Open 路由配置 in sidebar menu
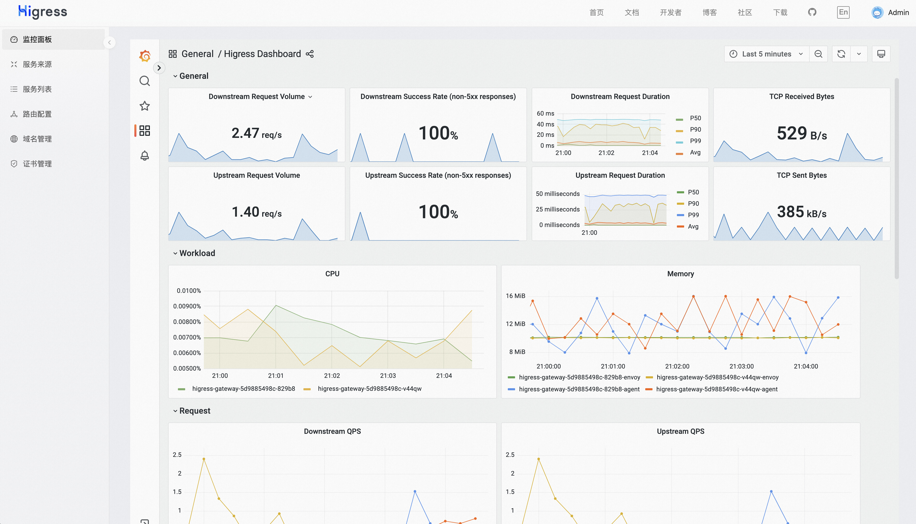 (x=37, y=114)
